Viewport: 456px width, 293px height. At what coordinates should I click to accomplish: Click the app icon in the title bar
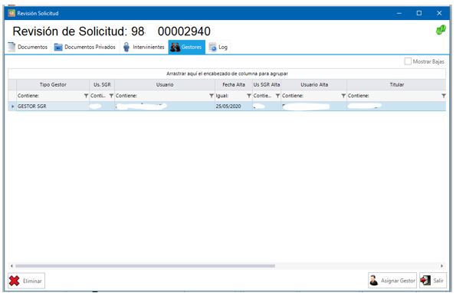(x=11, y=13)
